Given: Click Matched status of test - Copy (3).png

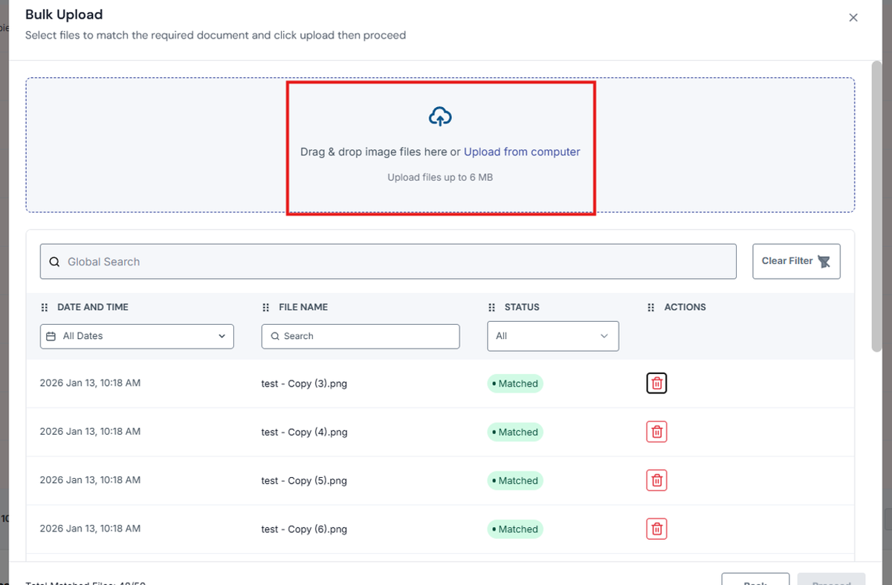Looking at the screenshot, I should (515, 384).
